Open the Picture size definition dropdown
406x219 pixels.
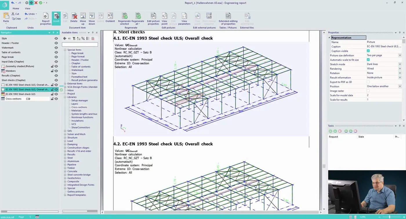coord(400,55)
